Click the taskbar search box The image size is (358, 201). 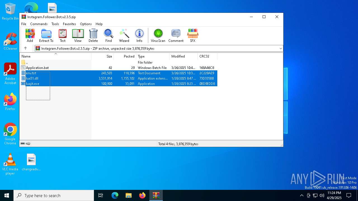54,195
